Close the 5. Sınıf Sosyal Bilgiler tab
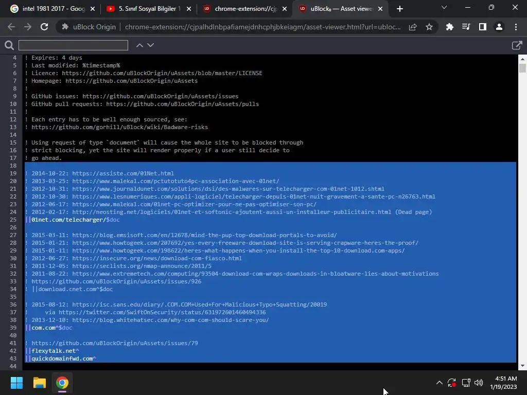527x395 pixels. 189,9
